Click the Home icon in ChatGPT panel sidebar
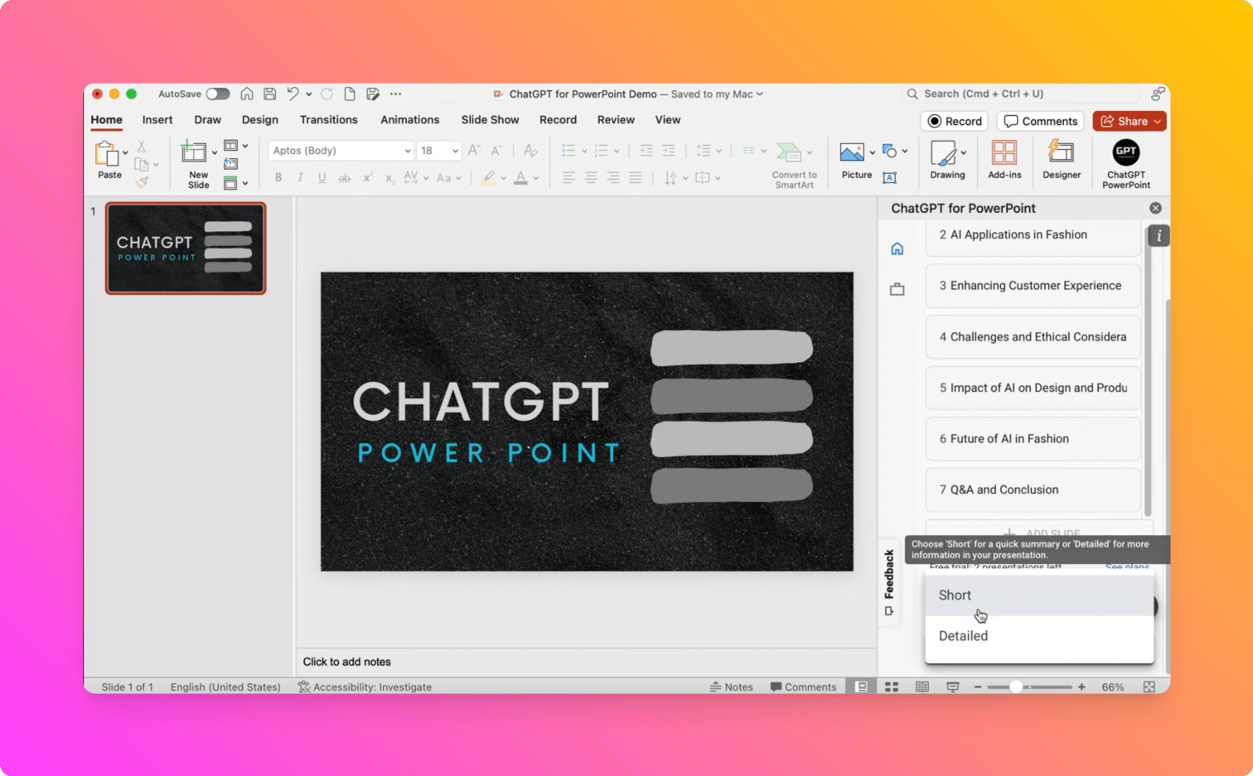Screen dimensions: 1253x776 click(x=897, y=248)
